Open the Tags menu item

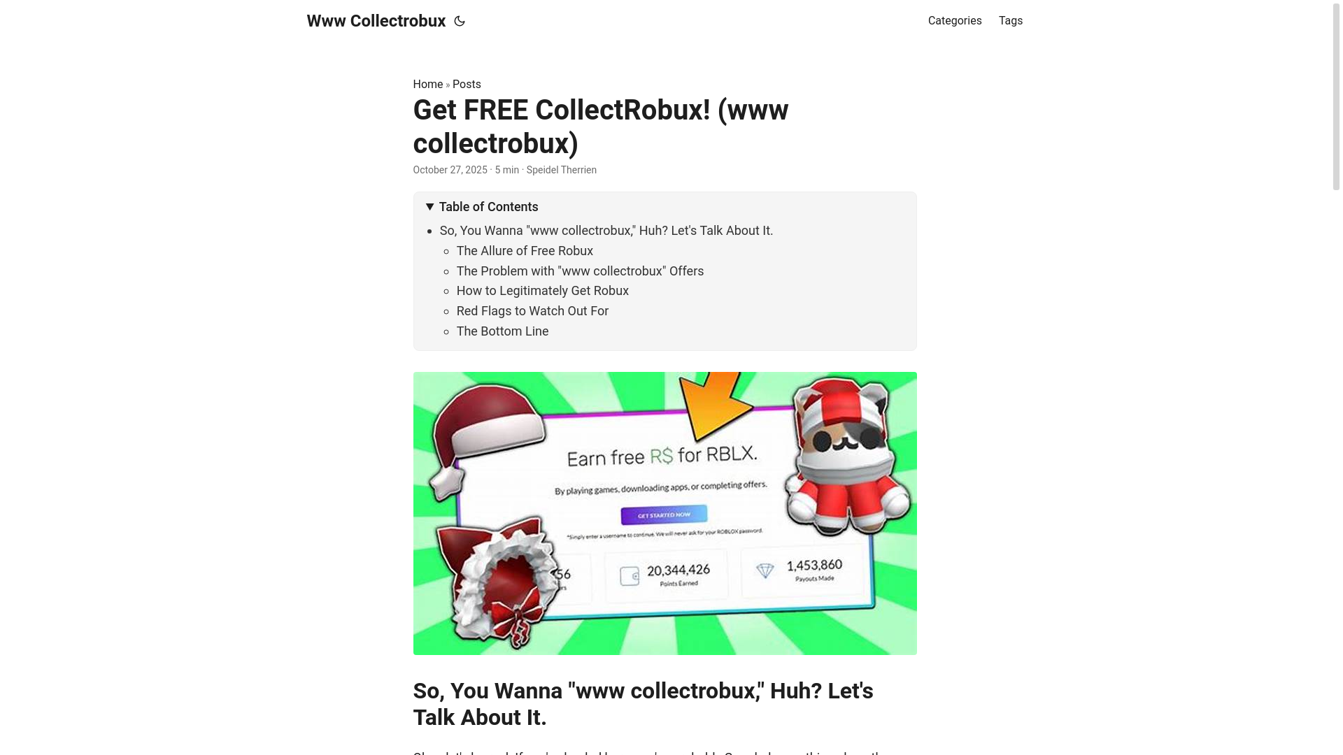tap(1011, 21)
